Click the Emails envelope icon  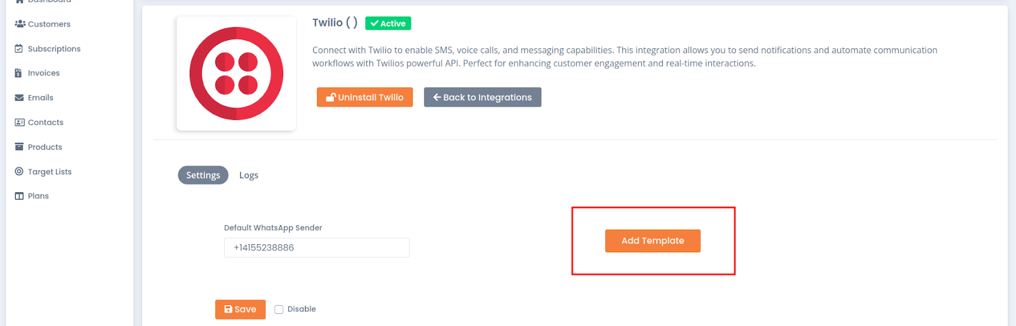click(19, 98)
